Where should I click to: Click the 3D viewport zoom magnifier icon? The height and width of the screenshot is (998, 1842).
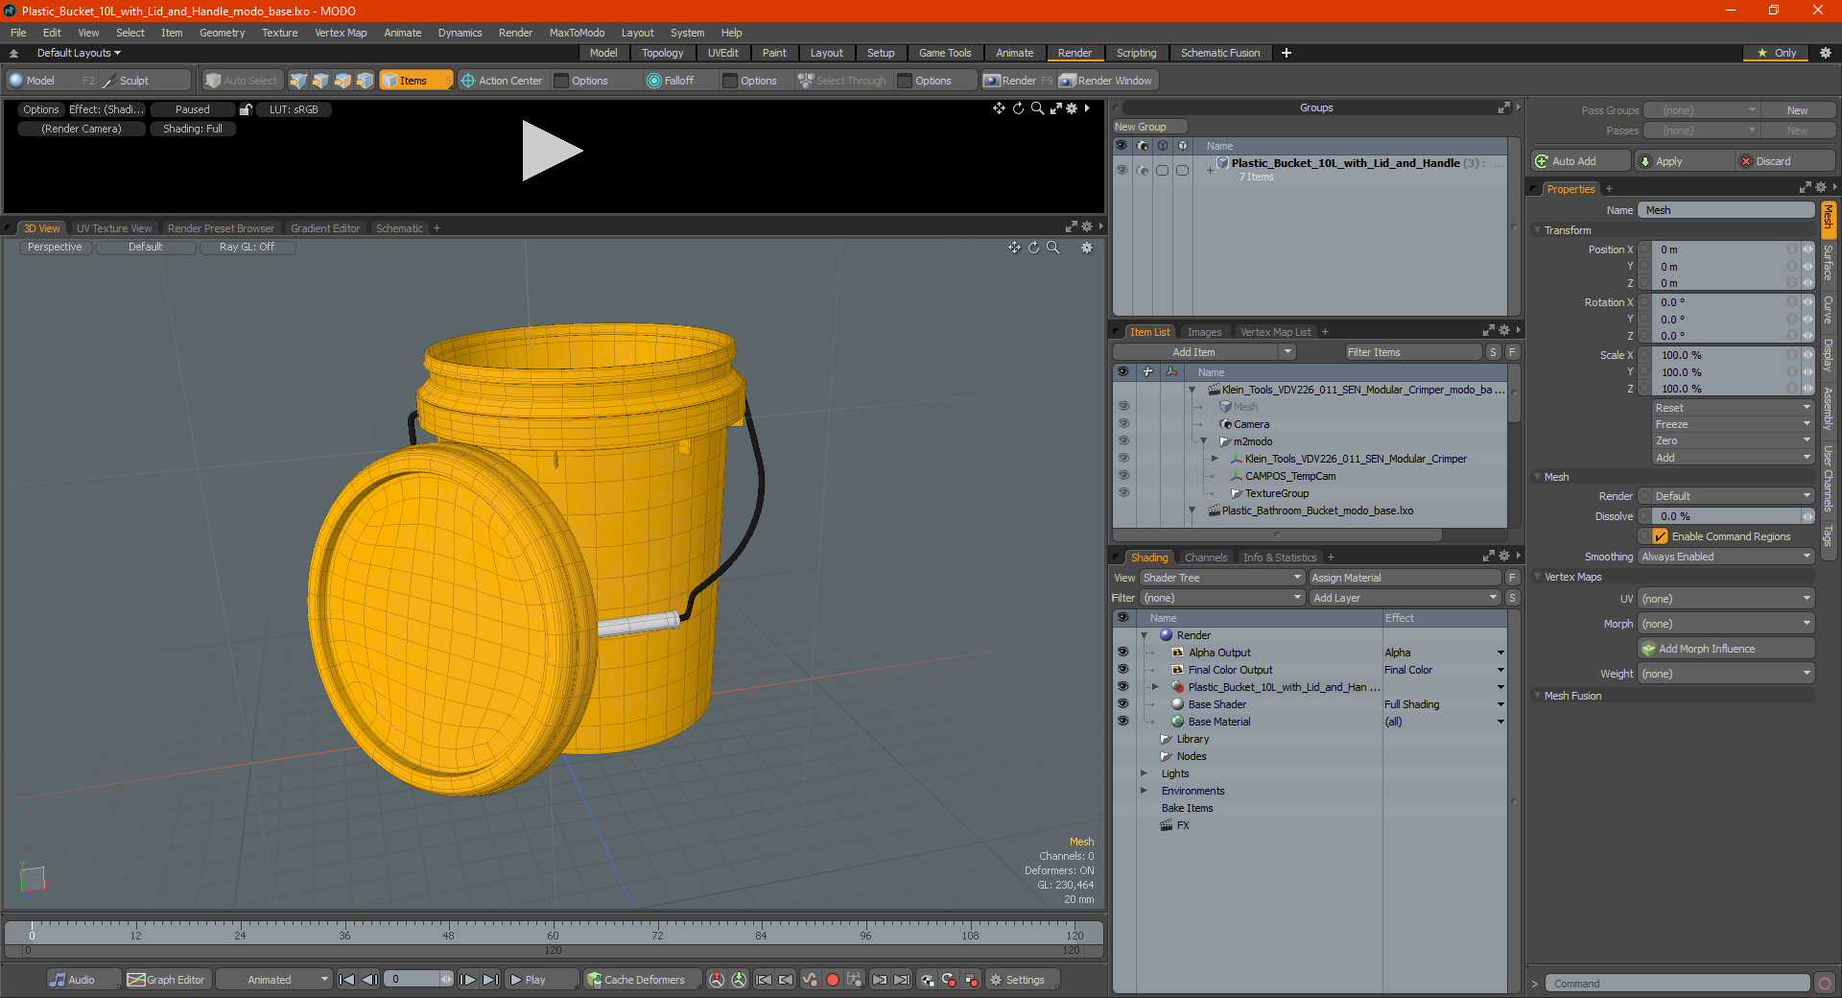tap(1052, 248)
